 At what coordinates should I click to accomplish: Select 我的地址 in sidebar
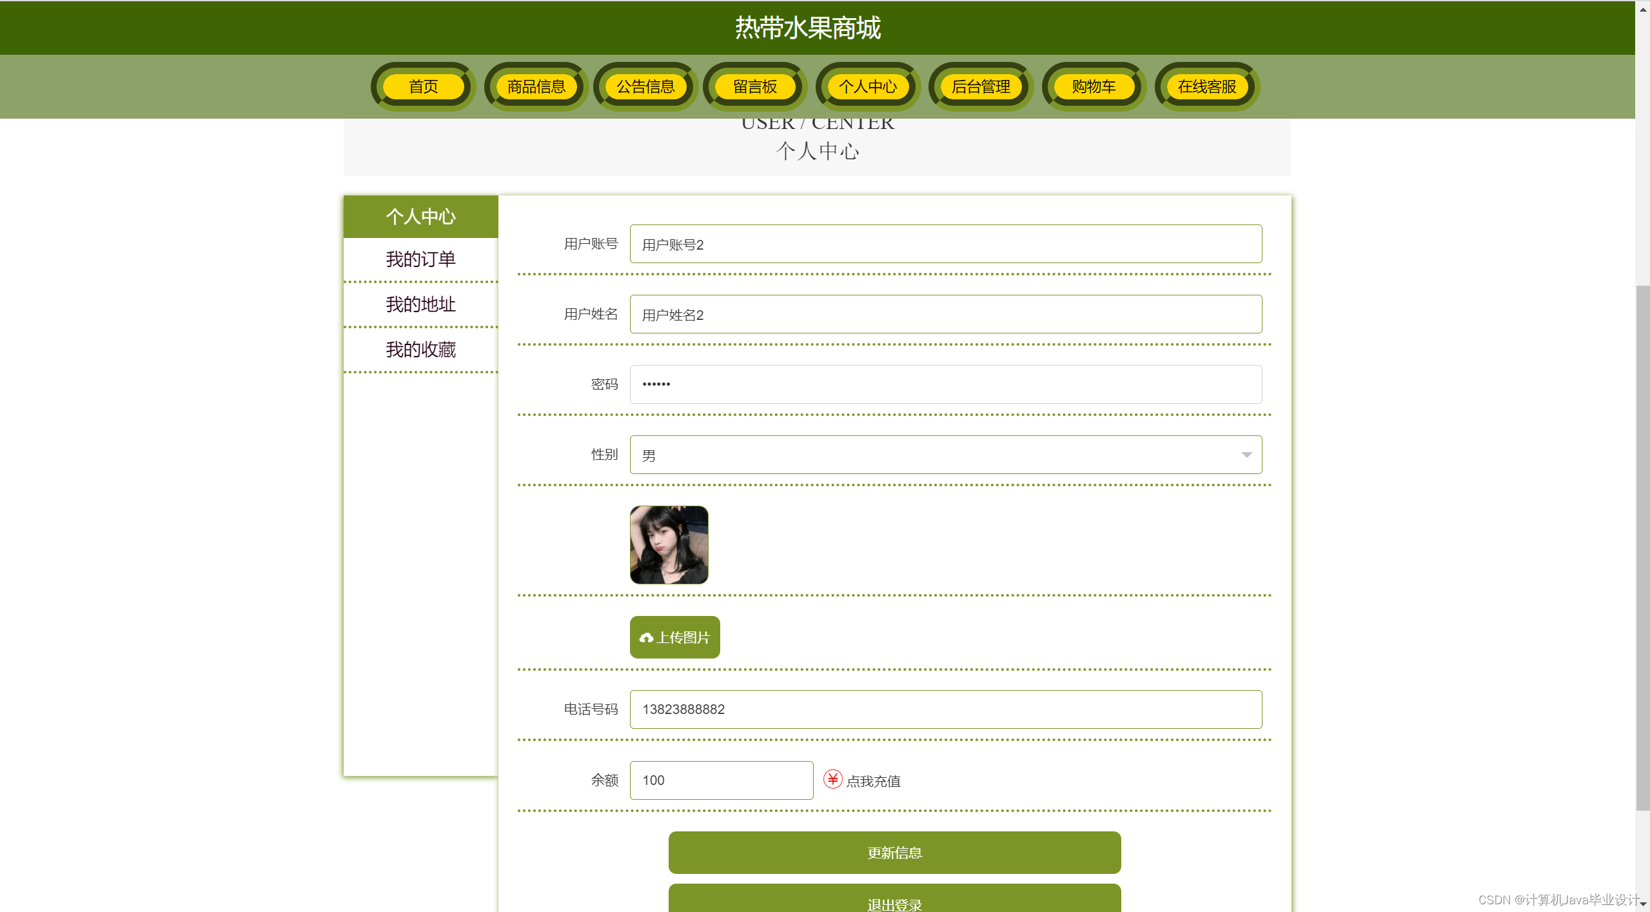[420, 304]
